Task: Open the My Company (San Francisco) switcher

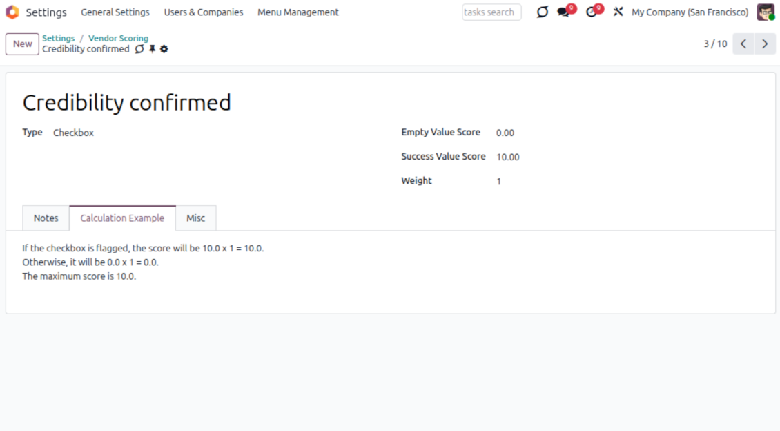Action: pyautogui.click(x=690, y=12)
